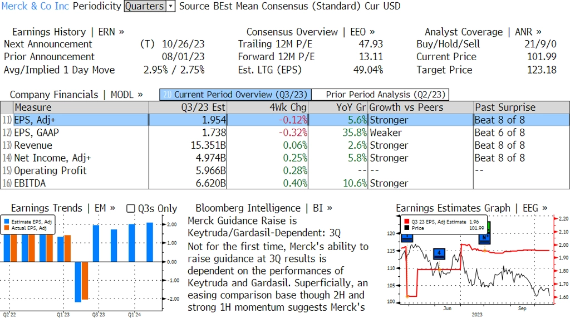The height and width of the screenshot is (318, 570).
Task: Switch to Current Period Overview (Q3/23) tab
Action: point(235,95)
